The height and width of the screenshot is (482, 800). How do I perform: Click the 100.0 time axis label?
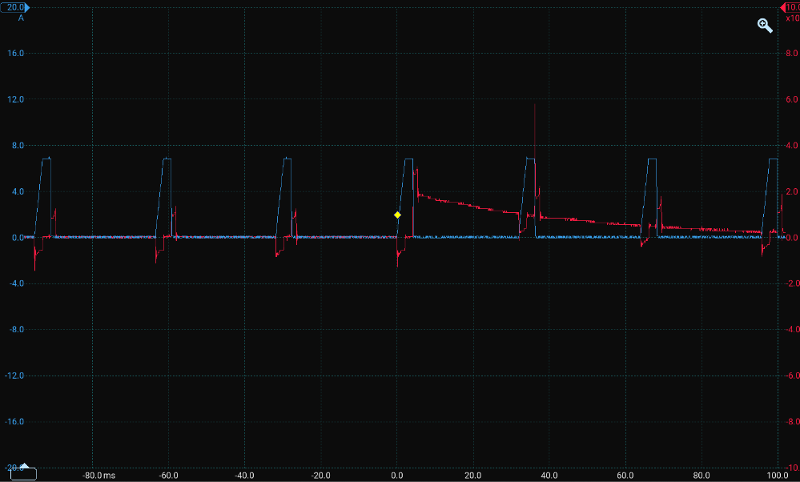(778, 475)
